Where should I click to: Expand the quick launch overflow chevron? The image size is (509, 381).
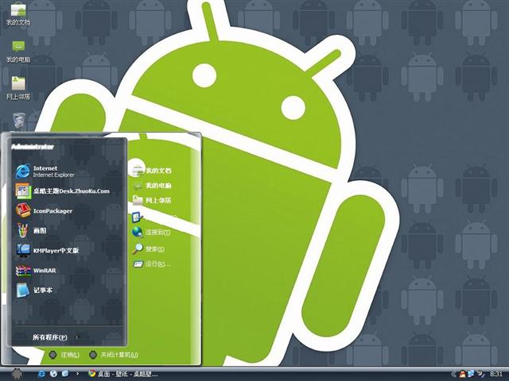pyautogui.click(x=77, y=374)
